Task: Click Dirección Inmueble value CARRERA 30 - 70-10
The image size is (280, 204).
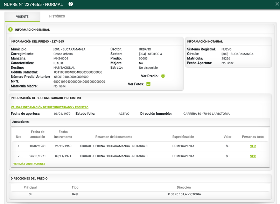Action: tap(206, 114)
